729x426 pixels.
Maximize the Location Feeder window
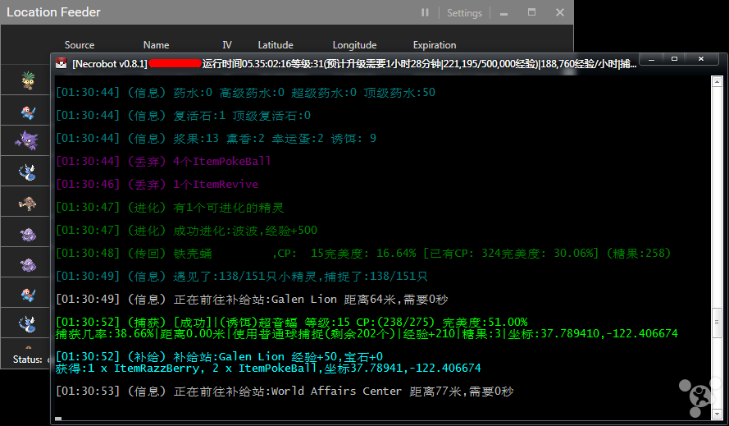(x=531, y=13)
